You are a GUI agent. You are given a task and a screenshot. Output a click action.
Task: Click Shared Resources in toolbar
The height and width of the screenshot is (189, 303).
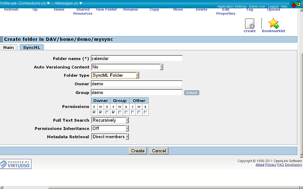tap(83, 11)
